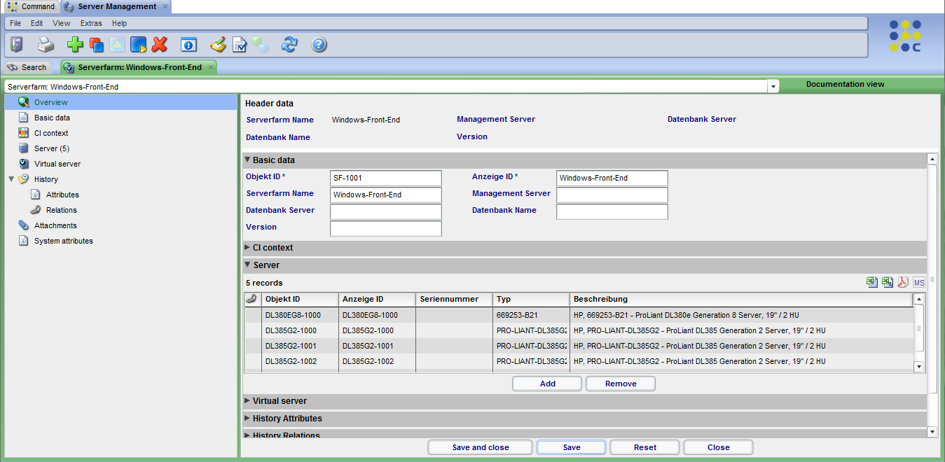Click the red X delete icon
Image resolution: width=945 pixels, height=462 pixels.
(160, 45)
